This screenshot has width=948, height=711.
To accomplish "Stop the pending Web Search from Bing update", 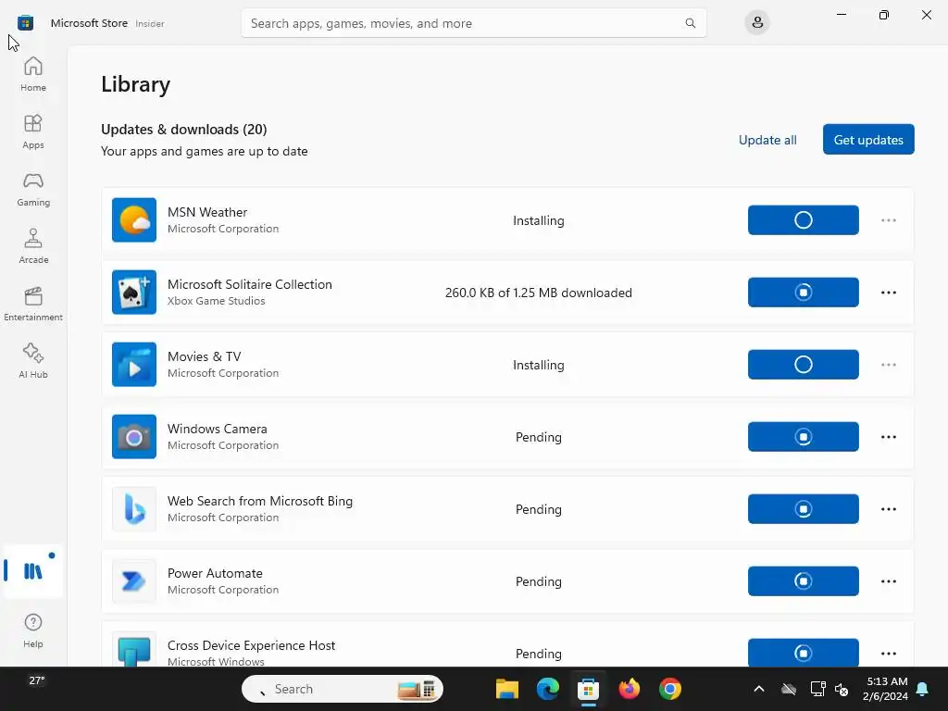I will [x=803, y=509].
